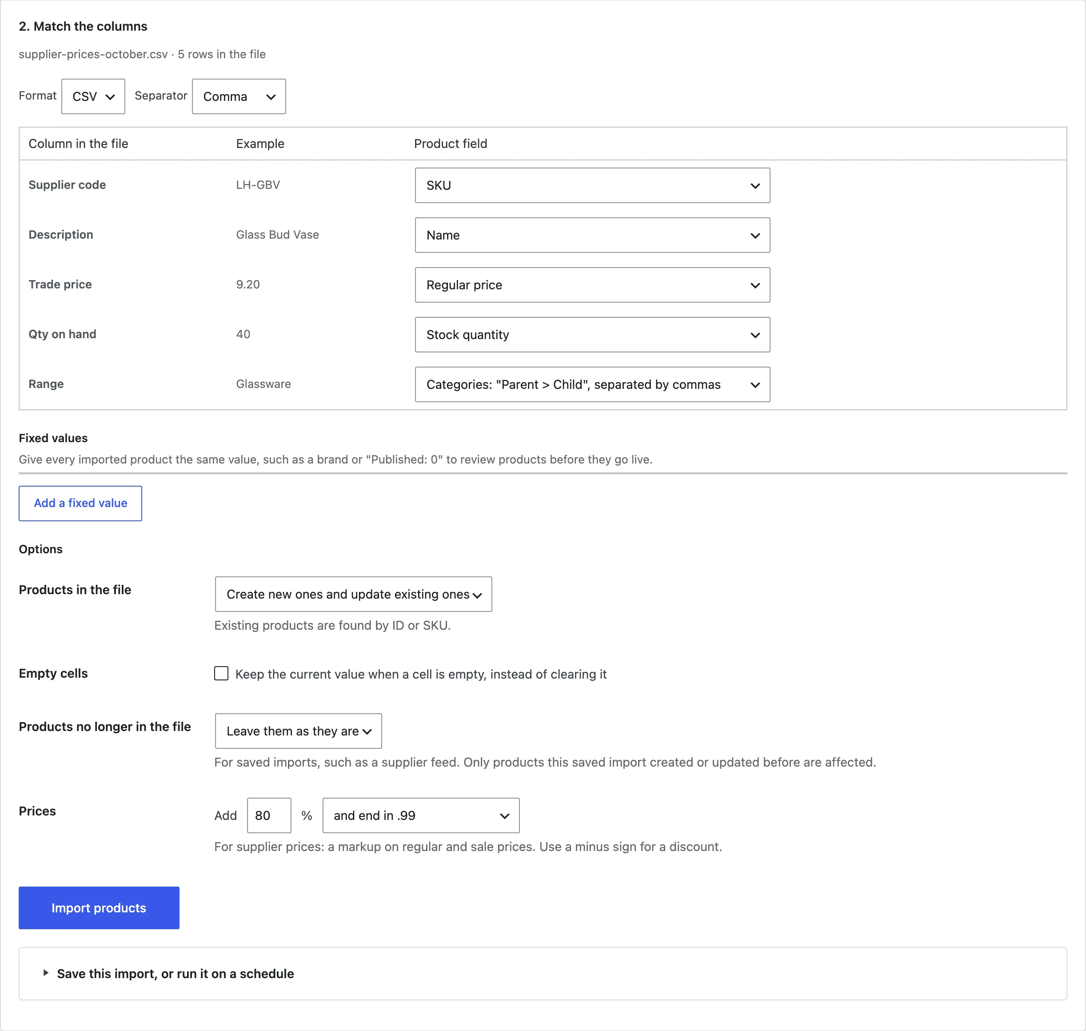Change the SKU product field mapping
The width and height of the screenshot is (1086, 1031).
[592, 185]
